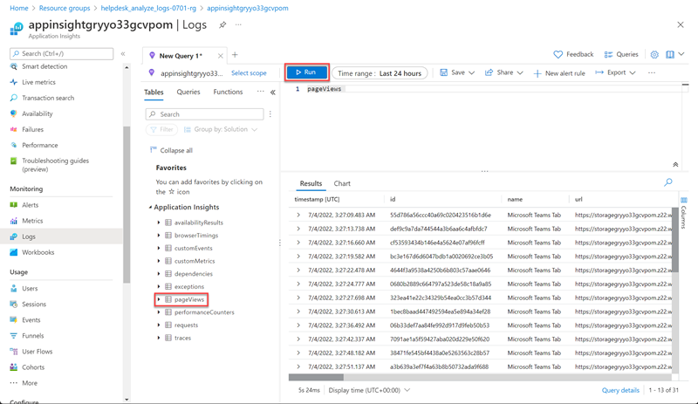Open Metrics under Monitoring
This screenshot has width=698, height=404.
pyautogui.click(x=32, y=221)
